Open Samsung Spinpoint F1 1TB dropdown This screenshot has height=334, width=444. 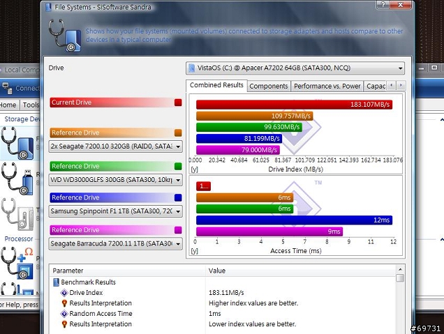point(115,211)
